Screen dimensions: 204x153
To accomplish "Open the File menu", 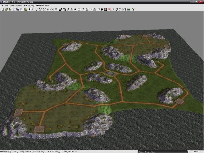I will point(2,6).
